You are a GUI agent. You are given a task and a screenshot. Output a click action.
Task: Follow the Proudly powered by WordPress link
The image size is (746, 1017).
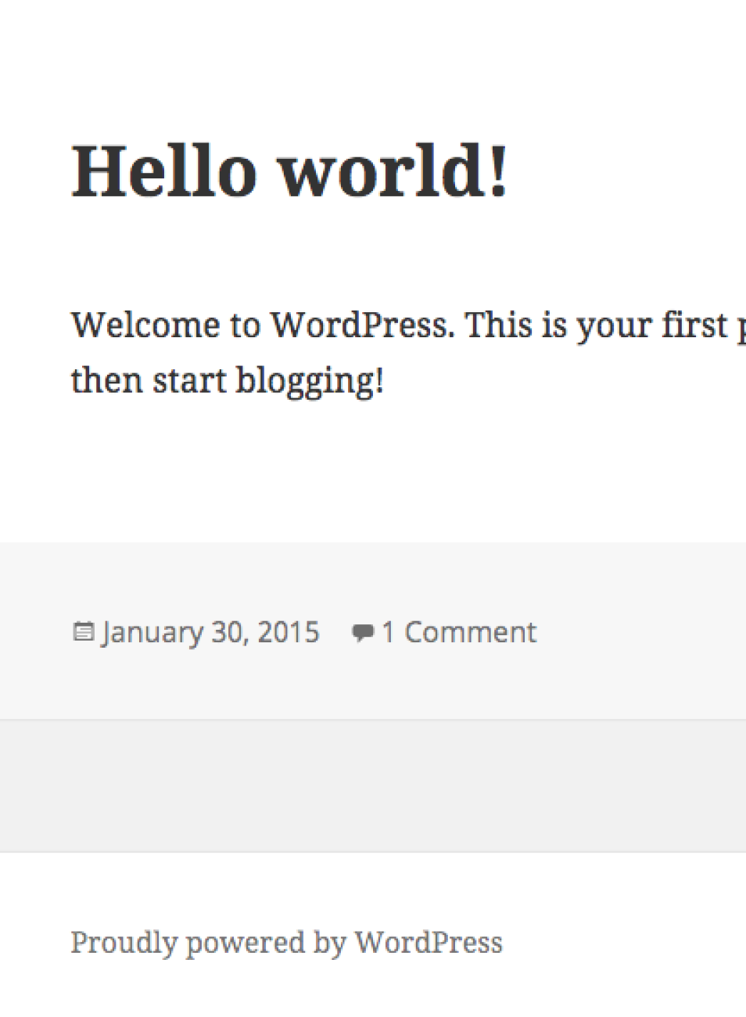[287, 943]
